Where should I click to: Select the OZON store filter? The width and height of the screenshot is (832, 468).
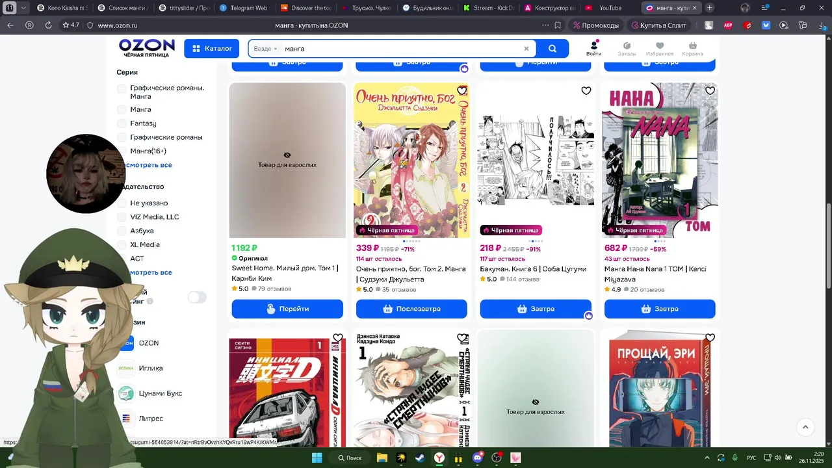pyautogui.click(x=148, y=343)
